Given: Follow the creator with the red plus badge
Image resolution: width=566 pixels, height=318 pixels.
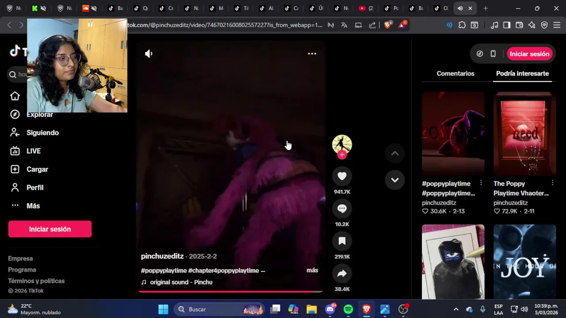Looking at the screenshot, I should 342,155.
